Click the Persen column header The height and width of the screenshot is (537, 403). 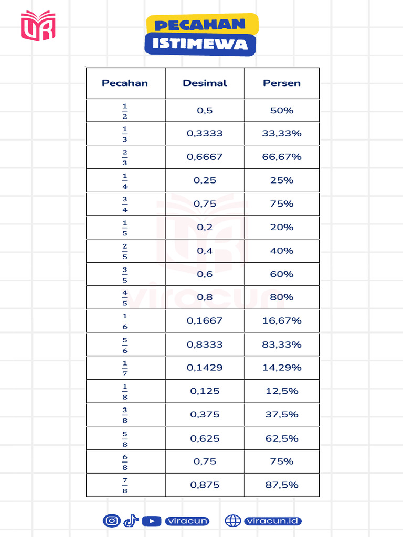282,83
